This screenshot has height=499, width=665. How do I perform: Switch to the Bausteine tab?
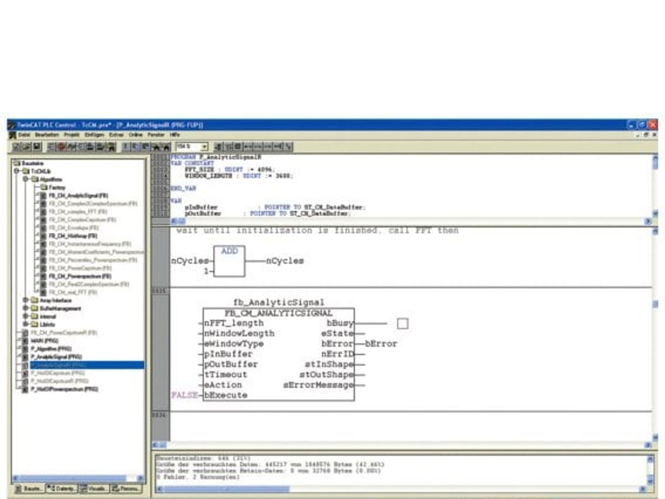(x=30, y=488)
